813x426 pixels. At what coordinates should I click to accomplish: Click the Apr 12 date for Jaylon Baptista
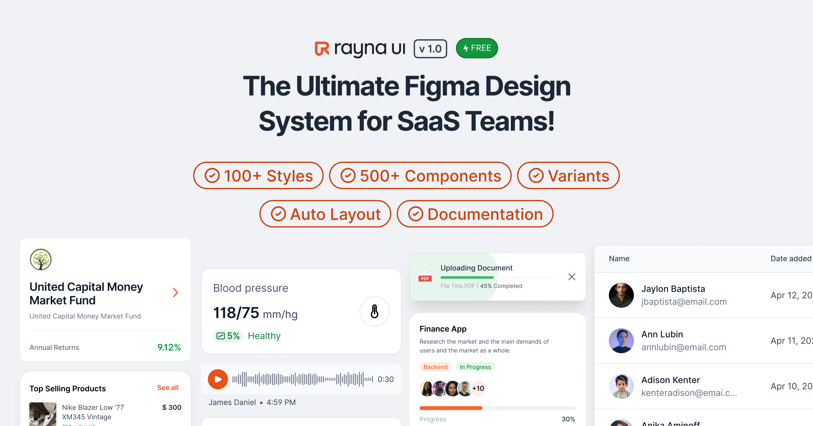[791, 295]
